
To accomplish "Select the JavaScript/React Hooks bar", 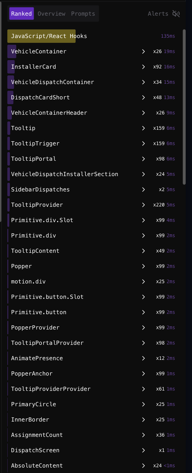I will (x=41, y=36).
